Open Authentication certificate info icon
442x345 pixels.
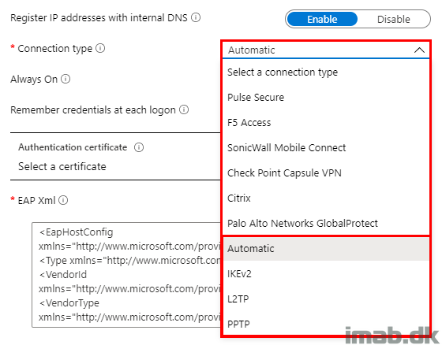tap(139, 147)
